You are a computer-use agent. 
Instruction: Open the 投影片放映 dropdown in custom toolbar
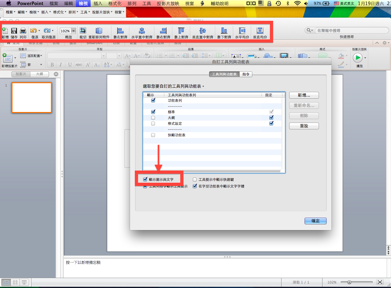pyautogui.click(x=102, y=12)
